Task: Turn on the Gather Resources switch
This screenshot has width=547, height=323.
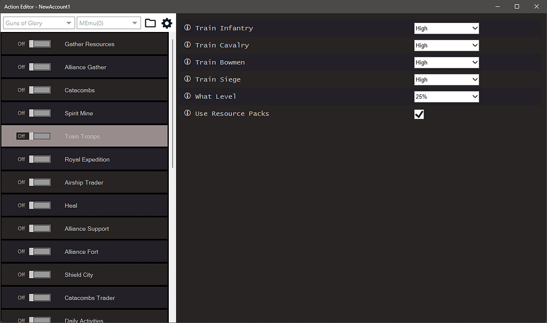Action: pyautogui.click(x=40, y=44)
